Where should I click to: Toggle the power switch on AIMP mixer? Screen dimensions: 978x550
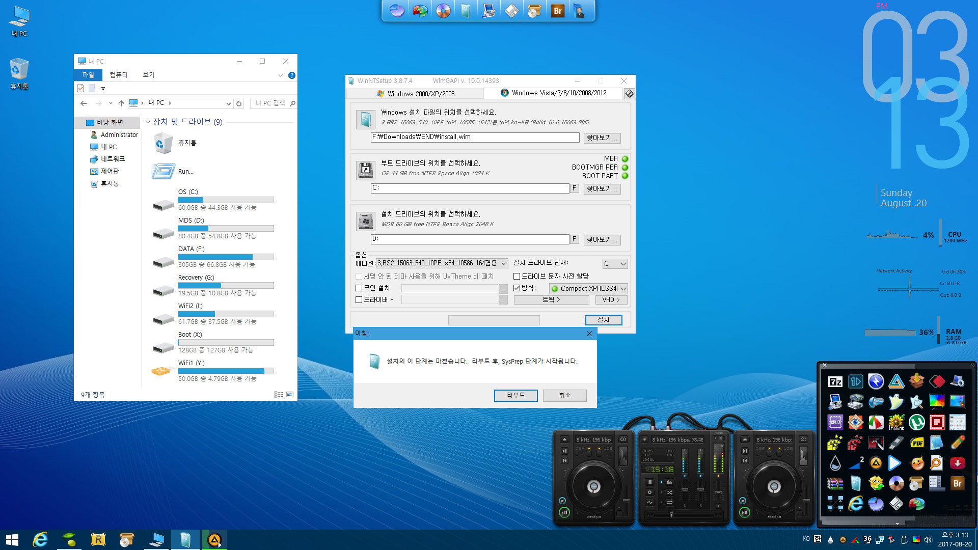(x=718, y=437)
